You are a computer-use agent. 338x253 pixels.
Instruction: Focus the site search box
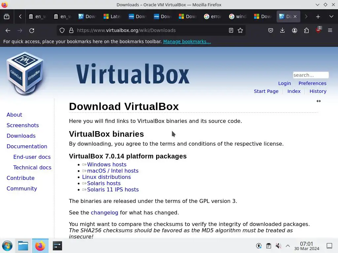[x=311, y=75]
